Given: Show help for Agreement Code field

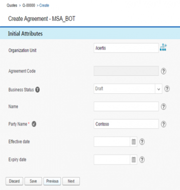Looking at the screenshot, I should [x=163, y=71].
